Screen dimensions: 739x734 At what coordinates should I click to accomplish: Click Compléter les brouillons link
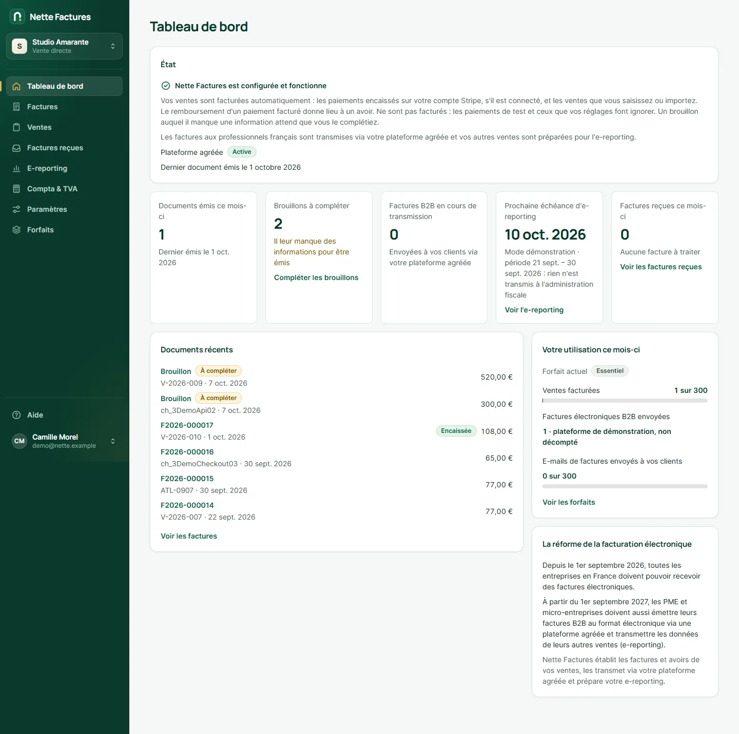[x=316, y=277]
